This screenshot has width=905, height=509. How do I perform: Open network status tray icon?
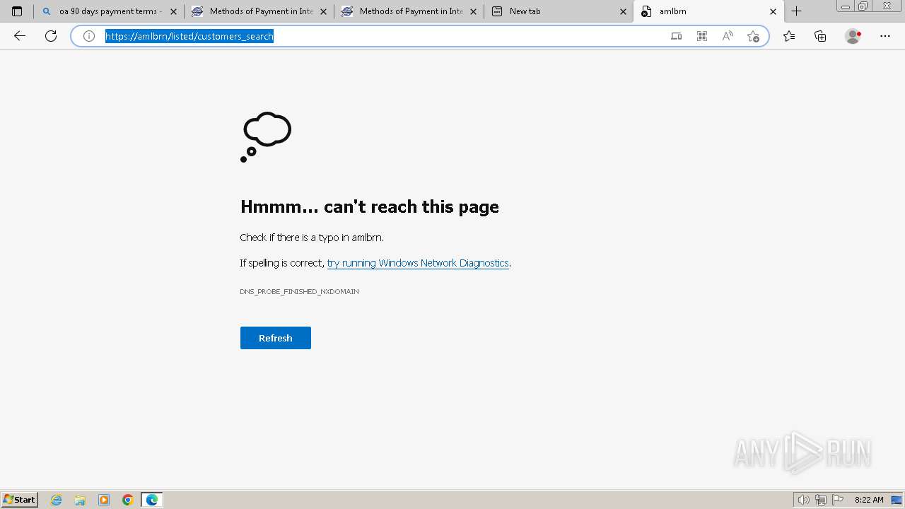tap(821, 500)
